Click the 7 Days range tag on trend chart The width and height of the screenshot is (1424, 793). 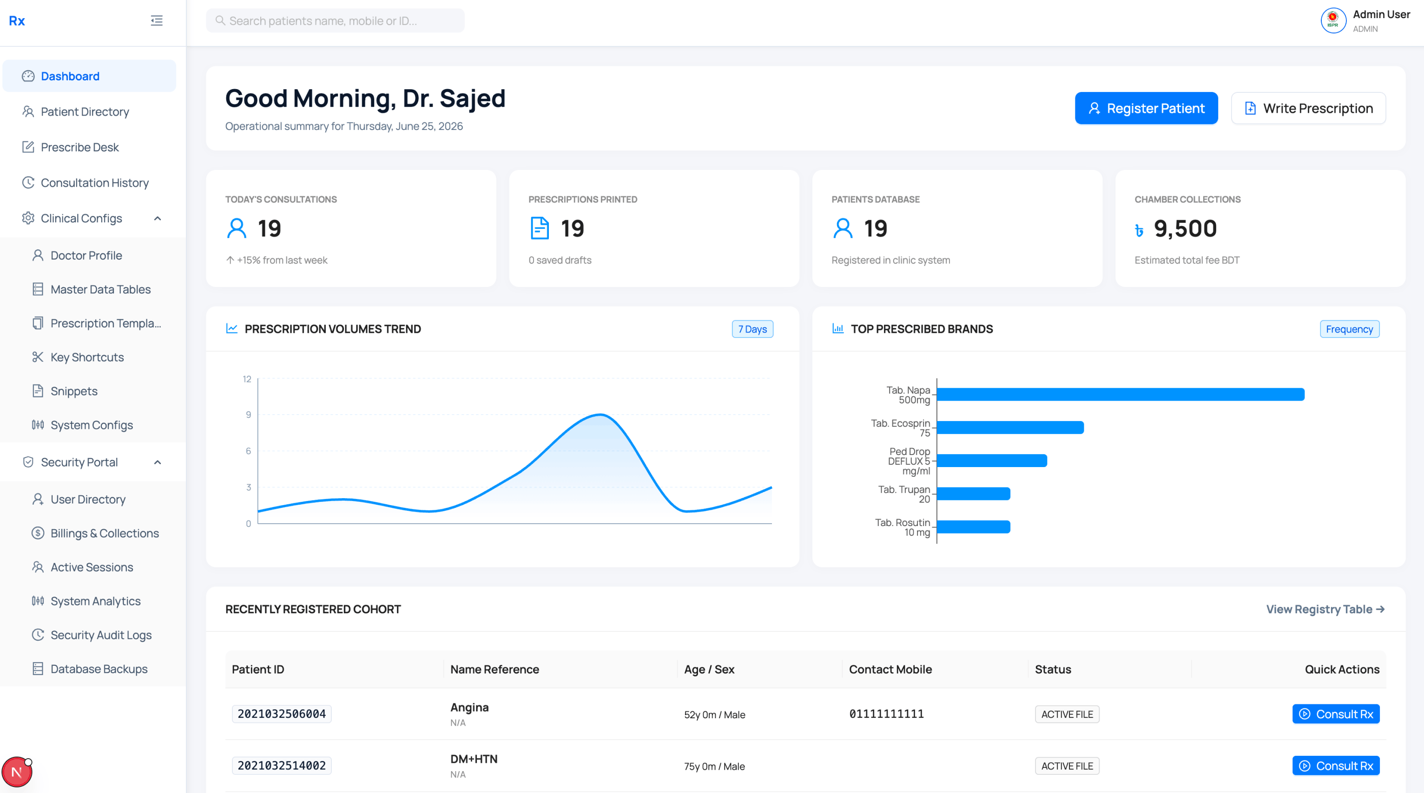[752, 329]
